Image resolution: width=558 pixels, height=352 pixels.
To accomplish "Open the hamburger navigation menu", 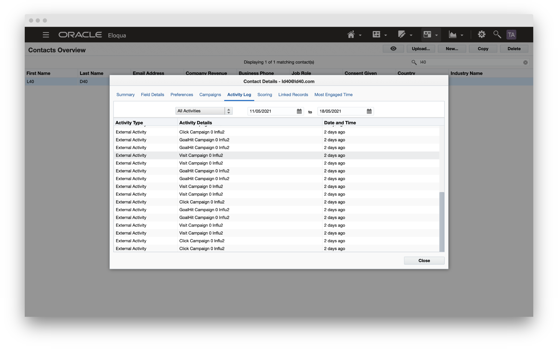I will click(x=46, y=35).
